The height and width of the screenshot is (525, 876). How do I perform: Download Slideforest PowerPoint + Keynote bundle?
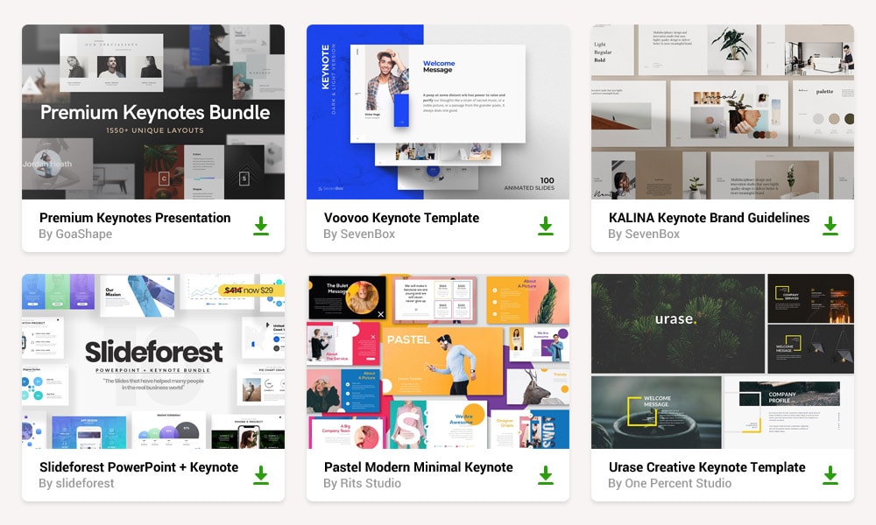(261, 475)
